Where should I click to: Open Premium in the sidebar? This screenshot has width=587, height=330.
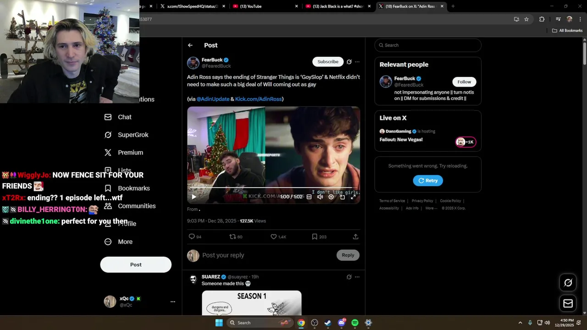point(124,153)
